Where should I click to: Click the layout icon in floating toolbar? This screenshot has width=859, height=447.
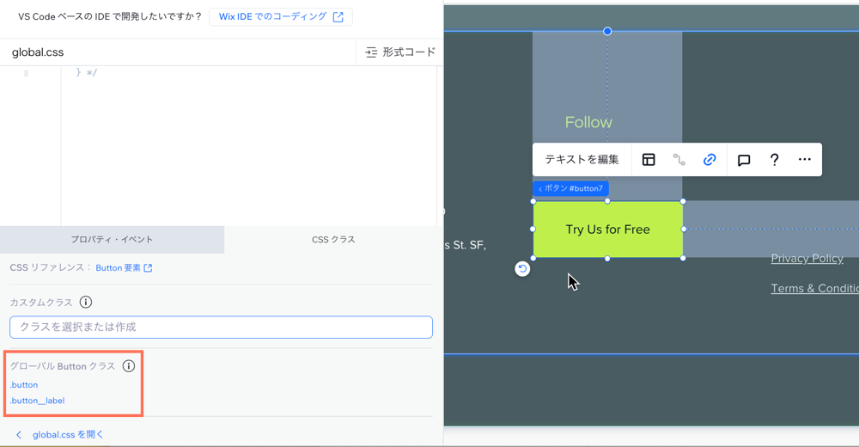649,160
